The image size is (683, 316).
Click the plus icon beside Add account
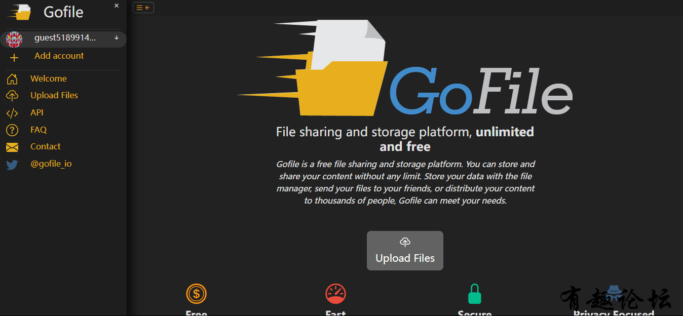point(14,58)
